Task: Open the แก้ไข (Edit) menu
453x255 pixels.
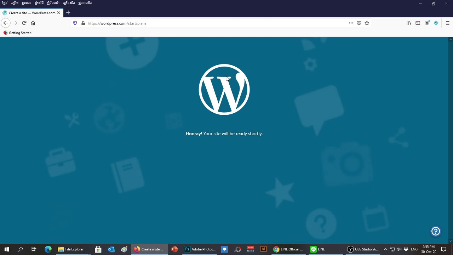Action: 15,3
